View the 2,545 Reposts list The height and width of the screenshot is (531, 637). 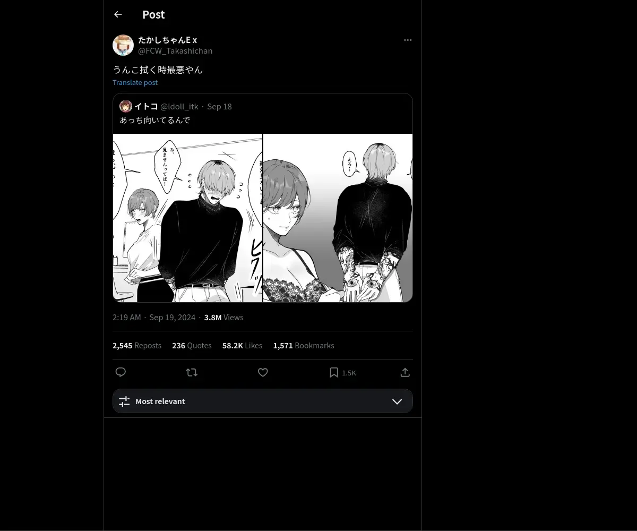tap(137, 346)
